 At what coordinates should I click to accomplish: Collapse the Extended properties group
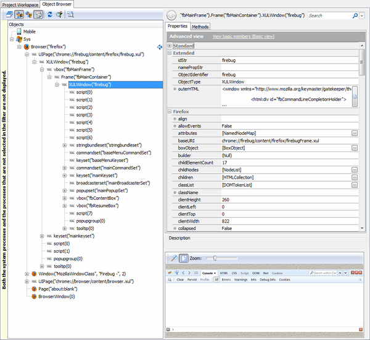tap(171, 53)
